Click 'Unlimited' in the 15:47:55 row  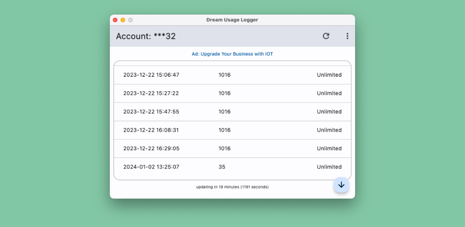point(329,112)
